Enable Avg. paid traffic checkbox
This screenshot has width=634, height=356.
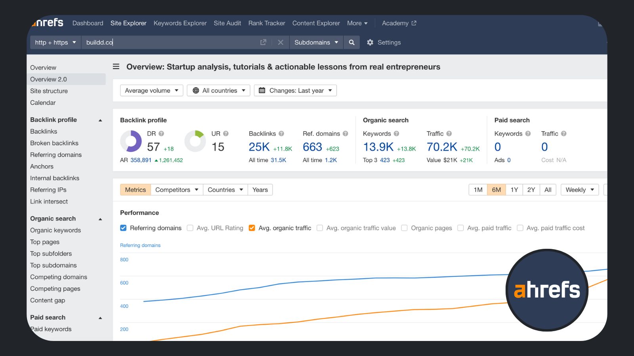tap(460, 228)
